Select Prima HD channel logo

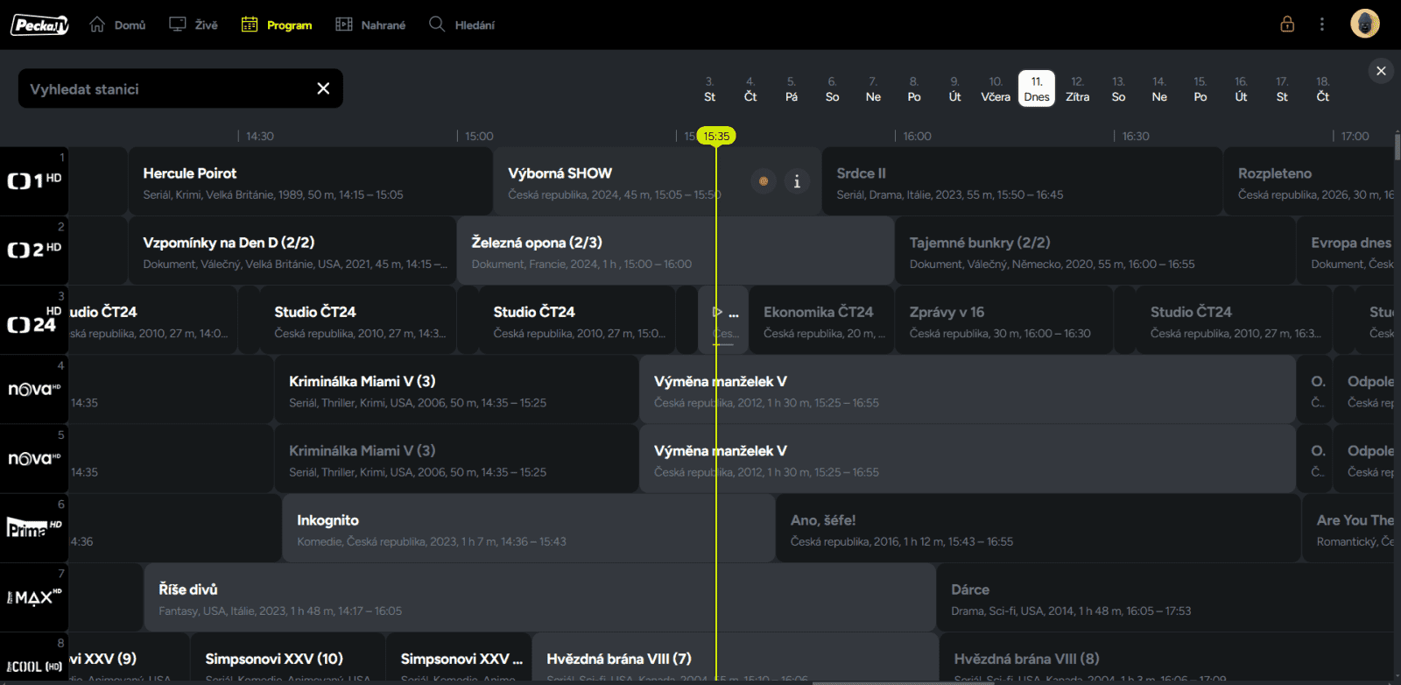click(34, 527)
